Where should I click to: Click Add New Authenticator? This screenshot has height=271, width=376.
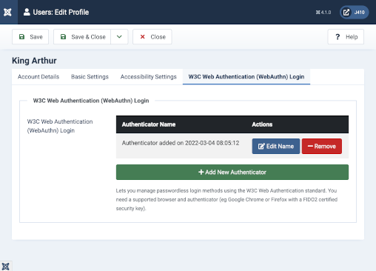(x=232, y=172)
